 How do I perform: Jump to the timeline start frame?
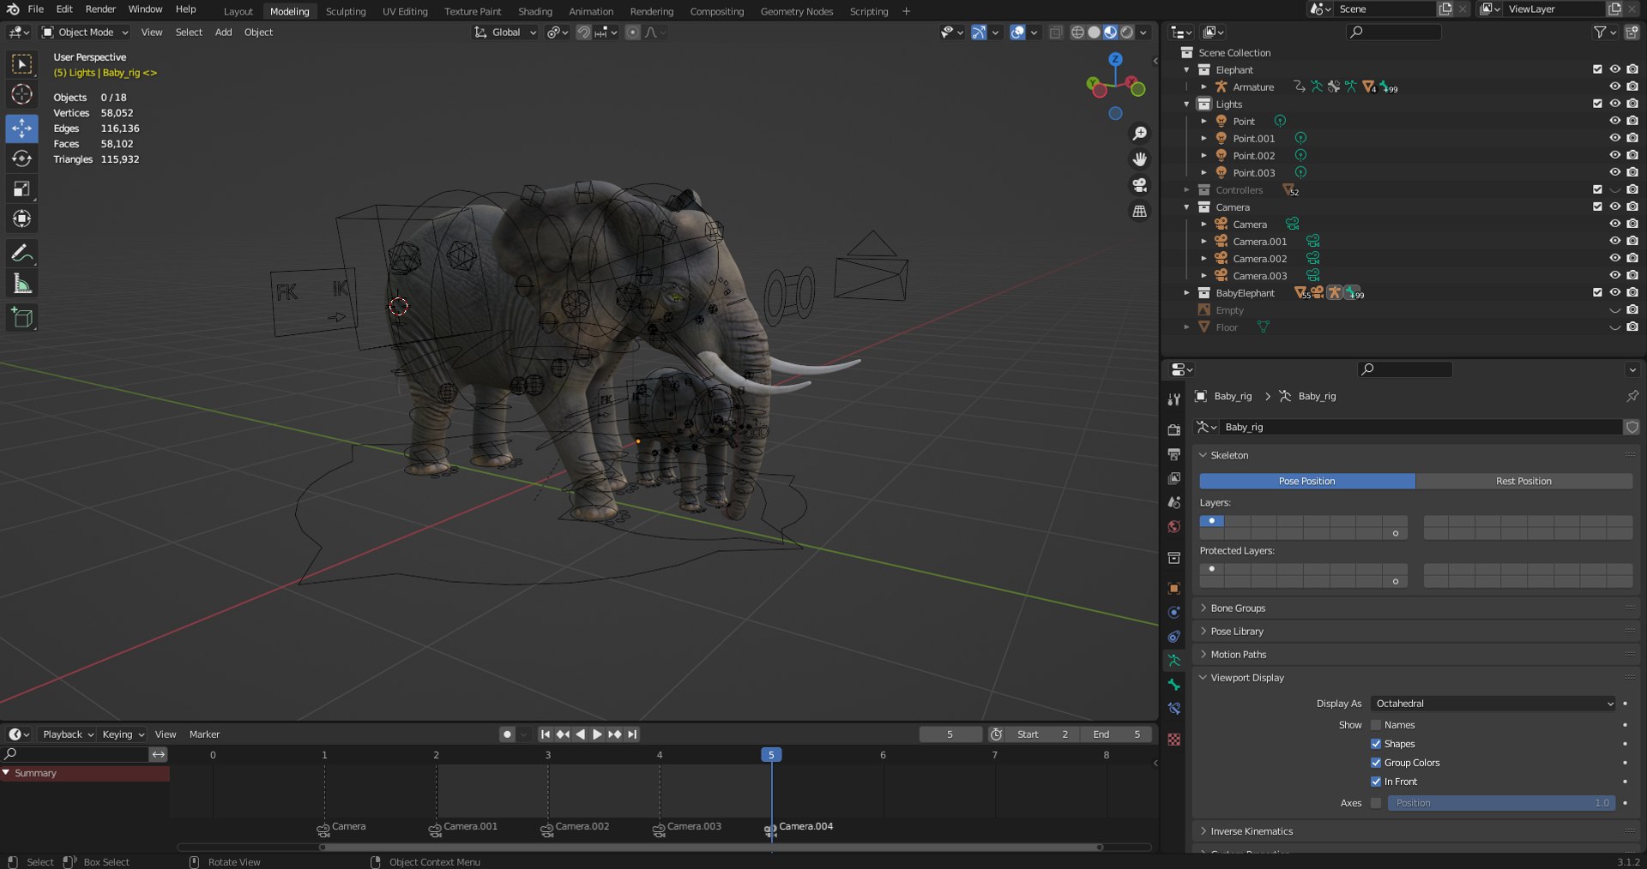546,734
